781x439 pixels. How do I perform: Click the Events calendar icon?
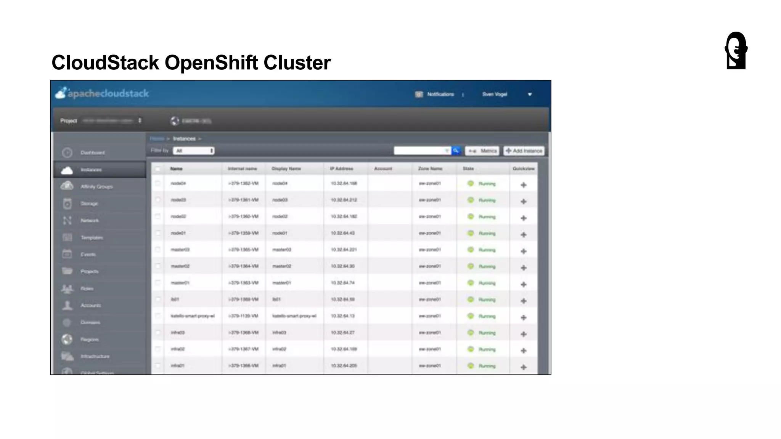67,254
